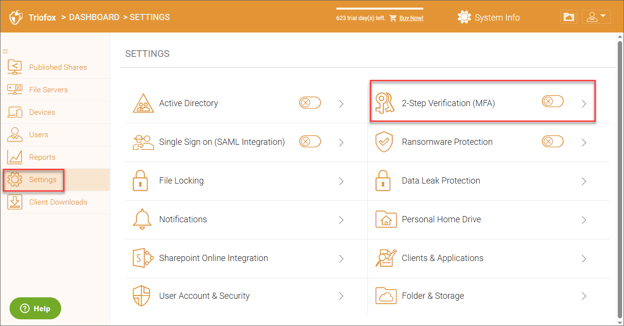Click the Client Downloads icon
The height and width of the screenshot is (326, 624).
pyautogui.click(x=15, y=202)
